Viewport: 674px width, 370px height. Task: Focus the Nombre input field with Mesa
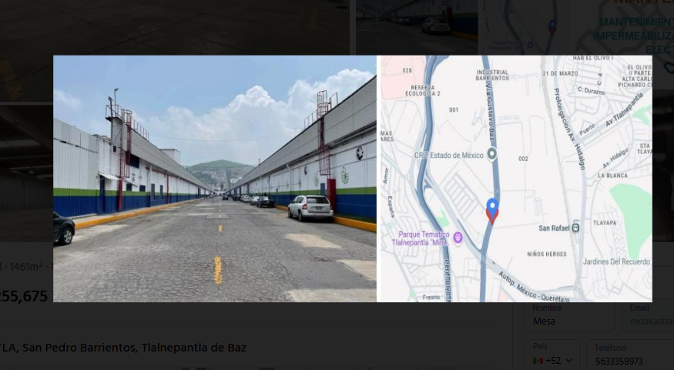coord(569,317)
